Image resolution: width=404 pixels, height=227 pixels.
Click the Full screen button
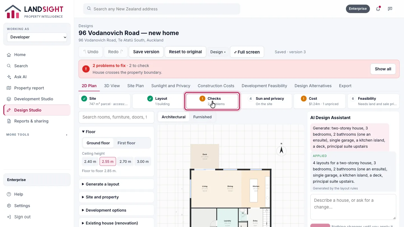247,52
